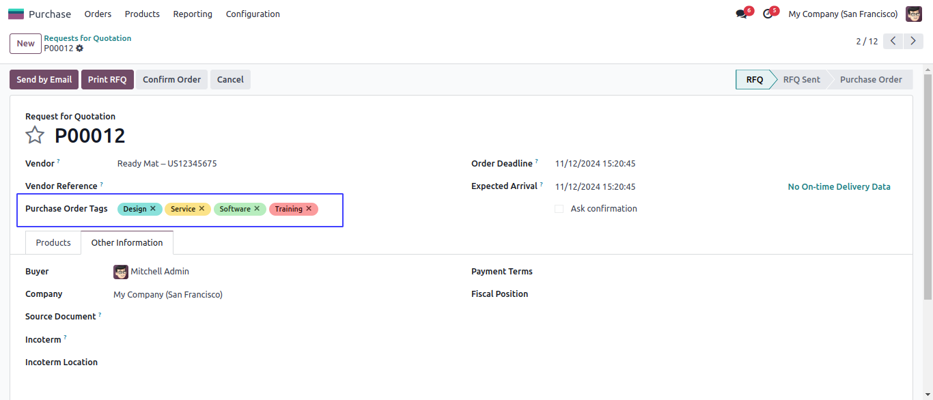Switch to the Products tab

(53, 242)
